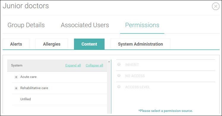The width and height of the screenshot is (222, 116).
Task: Close the Junior doctors dialog
Action: pyautogui.click(x=216, y=6)
